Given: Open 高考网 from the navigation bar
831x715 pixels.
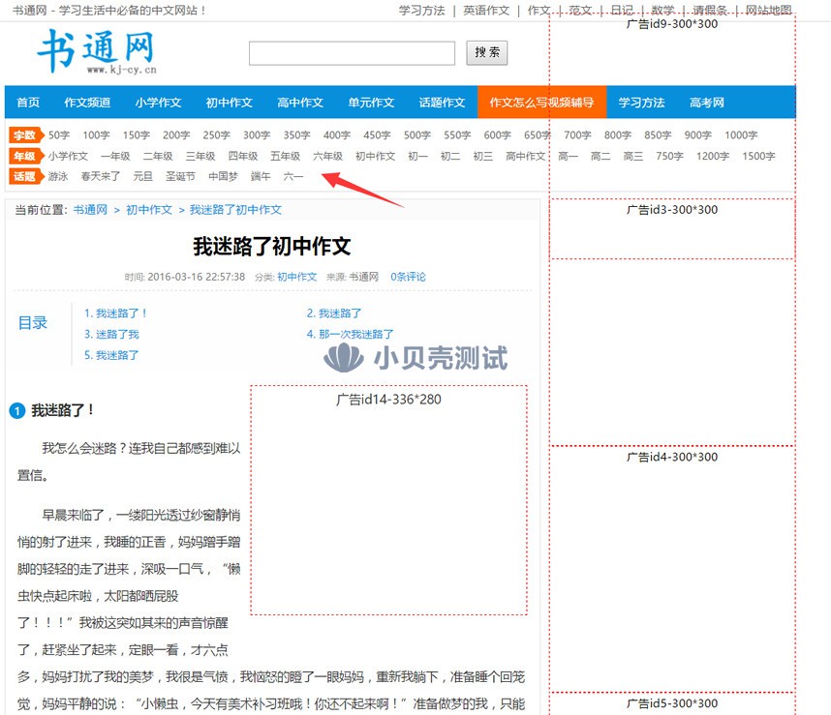Looking at the screenshot, I should [707, 103].
